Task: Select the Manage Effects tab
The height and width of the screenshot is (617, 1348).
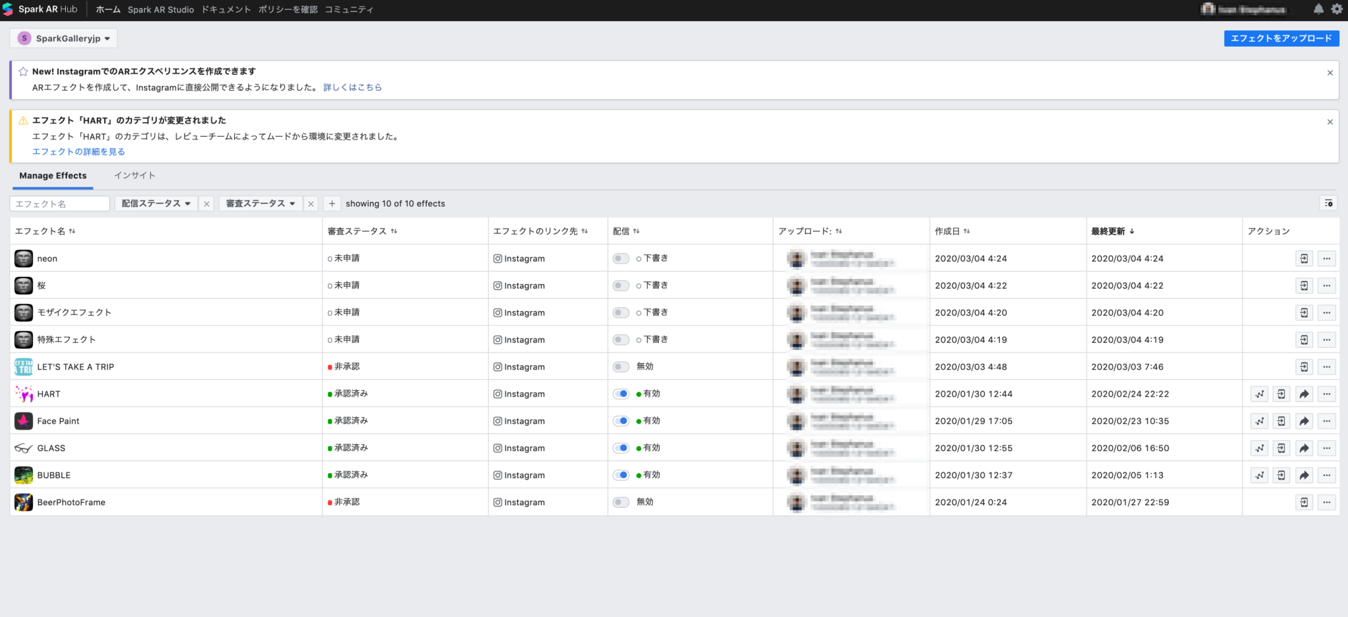Action: (x=53, y=176)
